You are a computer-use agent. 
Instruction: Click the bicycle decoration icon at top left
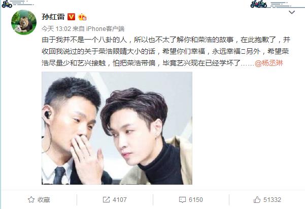[7, 4]
